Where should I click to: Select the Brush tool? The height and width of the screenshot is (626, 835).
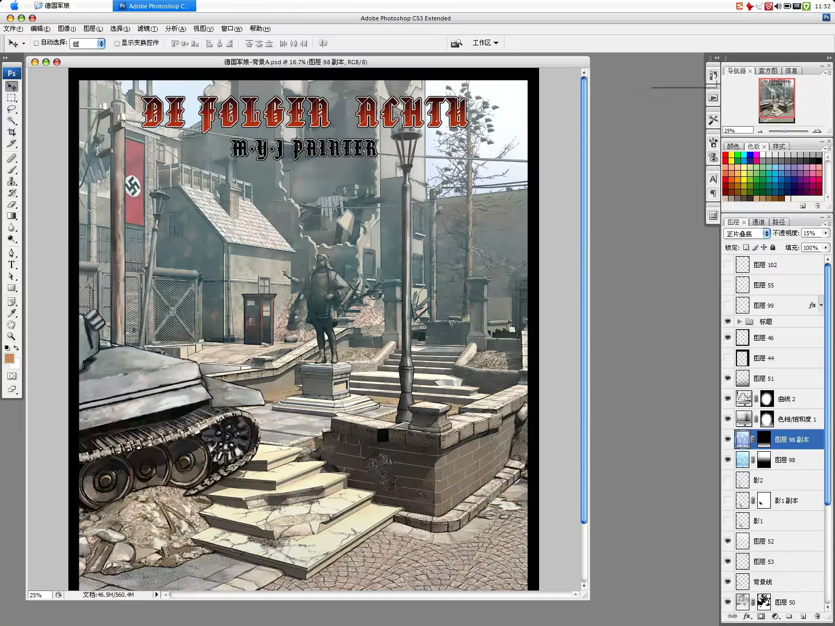11,170
